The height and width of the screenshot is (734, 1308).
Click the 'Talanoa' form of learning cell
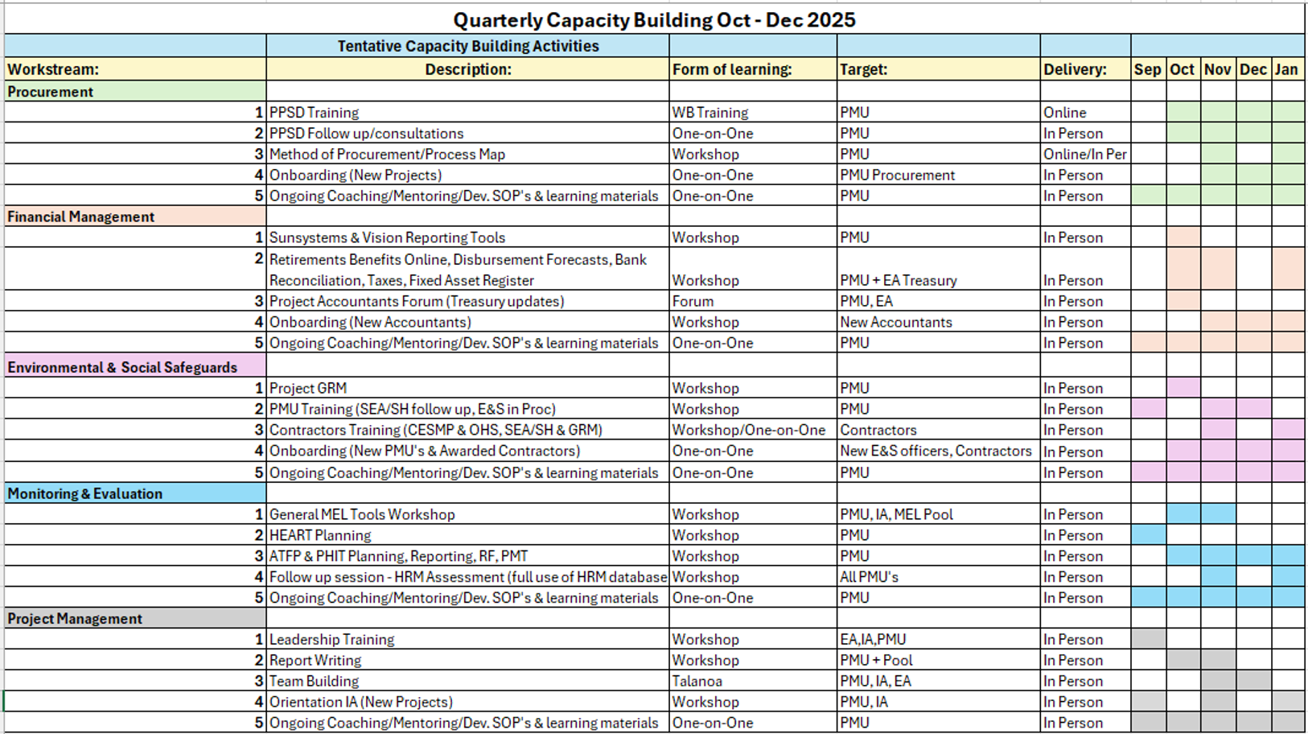(751, 681)
